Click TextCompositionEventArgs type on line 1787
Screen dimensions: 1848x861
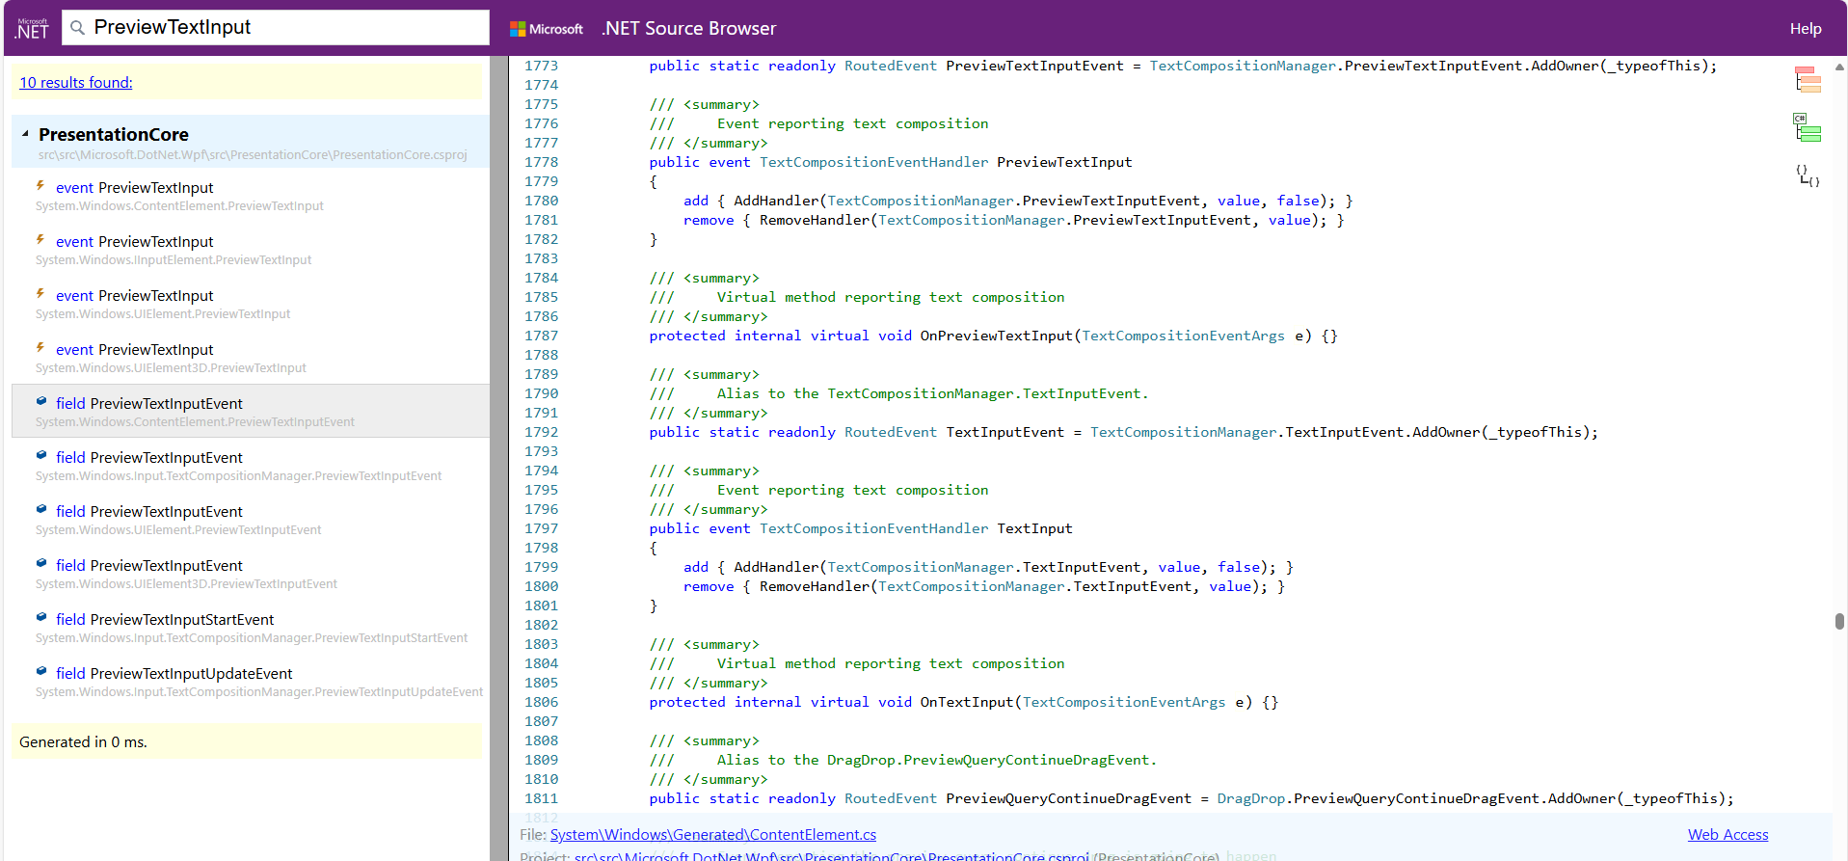[1183, 336]
